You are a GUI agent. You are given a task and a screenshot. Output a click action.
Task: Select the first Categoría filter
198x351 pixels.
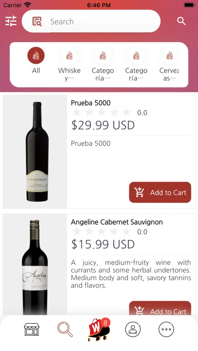pos(103,65)
